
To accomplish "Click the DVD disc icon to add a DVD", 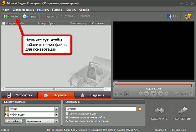I will pos(25,16).
